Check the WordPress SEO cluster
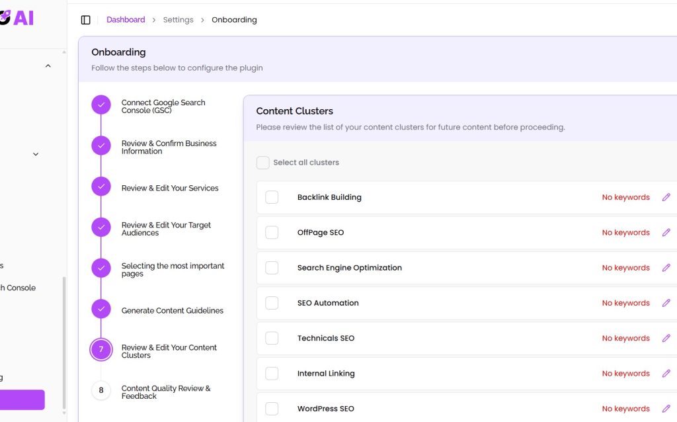This screenshot has width=677, height=422. [272, 409]
